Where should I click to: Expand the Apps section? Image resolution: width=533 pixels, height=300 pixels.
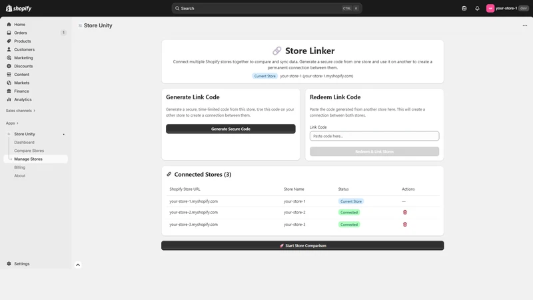tap(12, 123)
